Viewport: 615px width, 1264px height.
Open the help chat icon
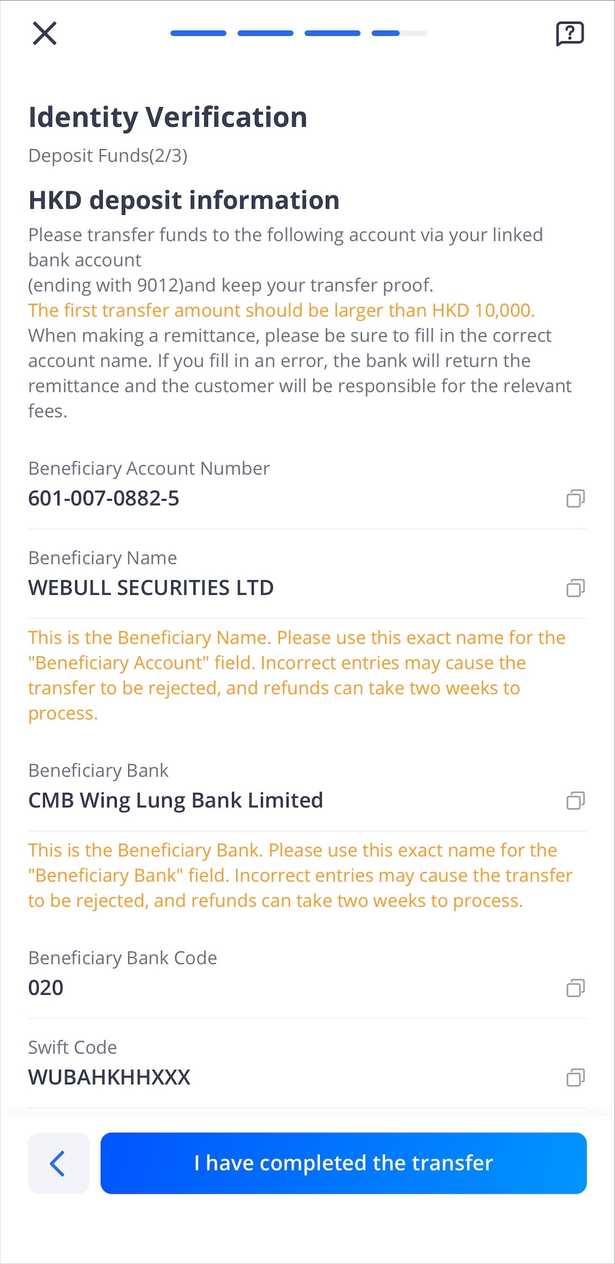click(x=570, y=33)
